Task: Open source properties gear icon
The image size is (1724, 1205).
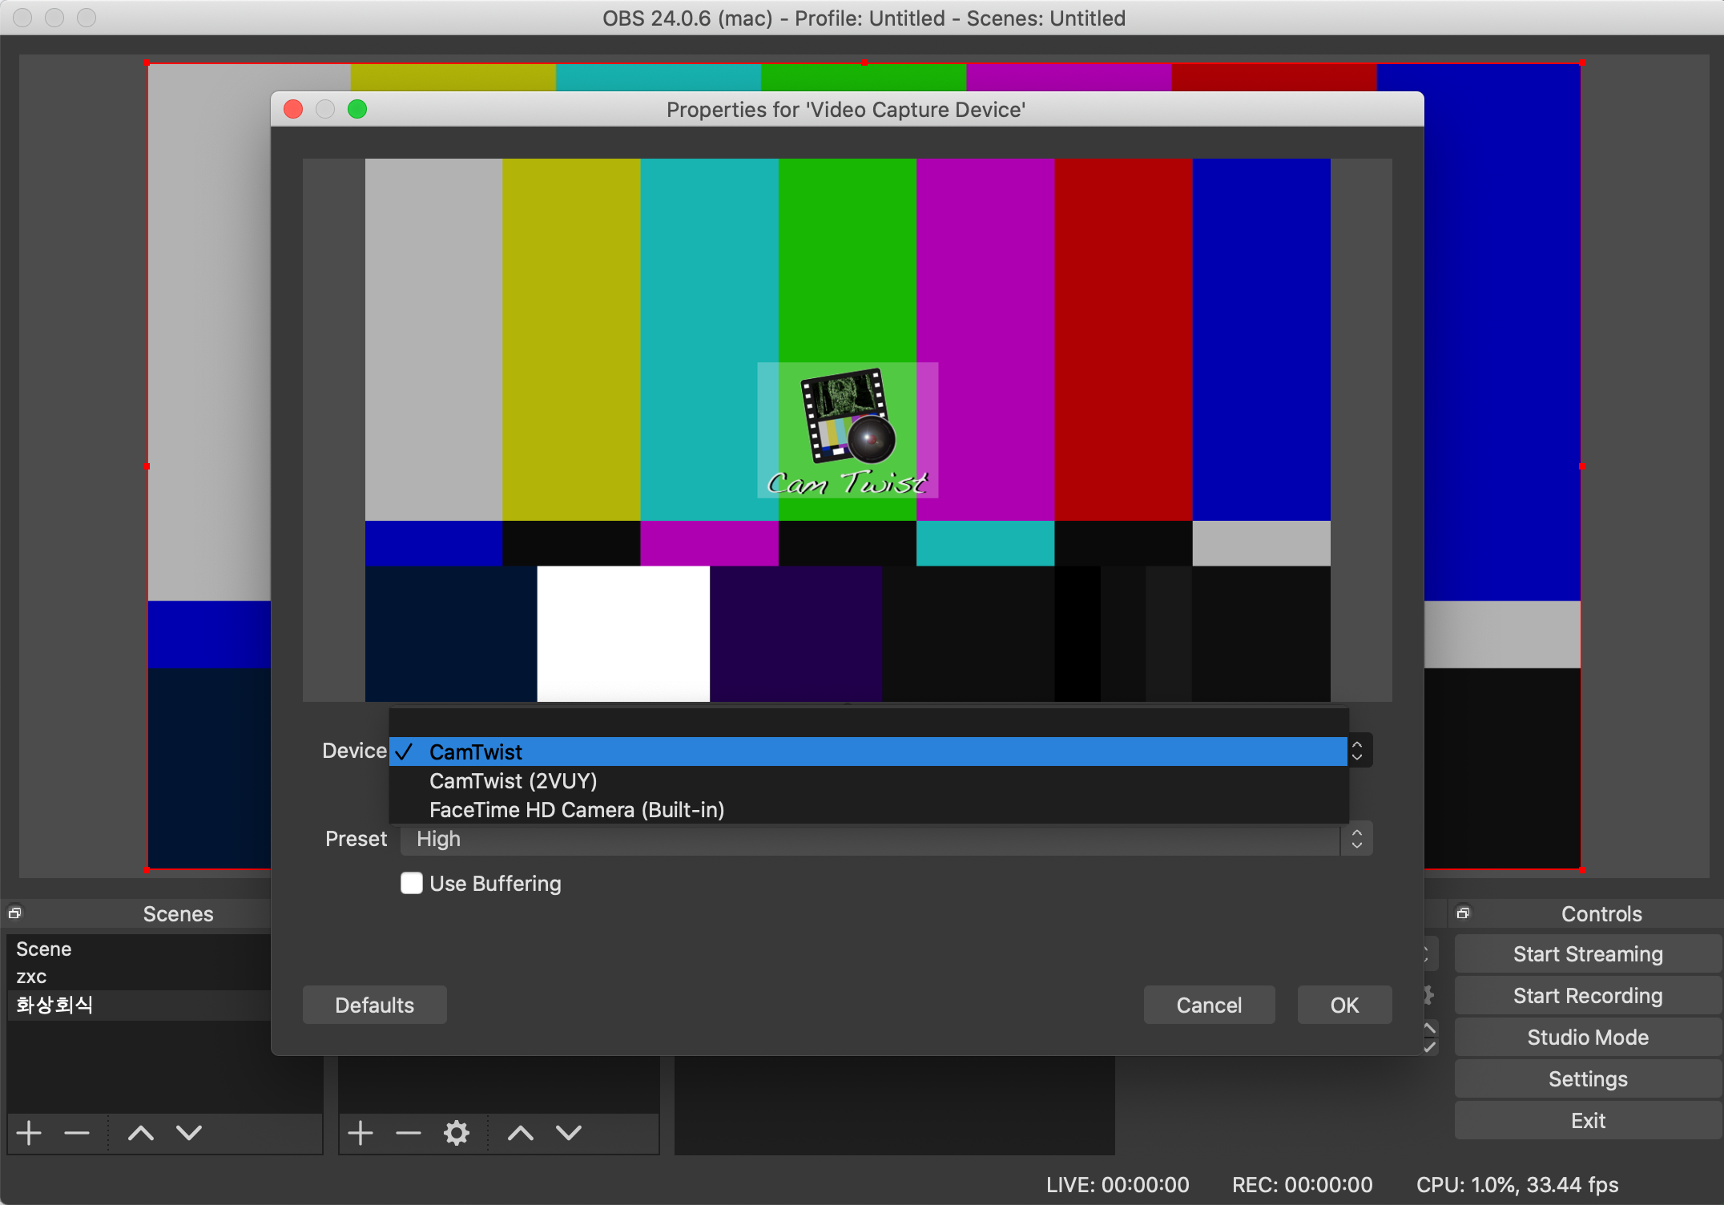Action: tap(457, 1133)
